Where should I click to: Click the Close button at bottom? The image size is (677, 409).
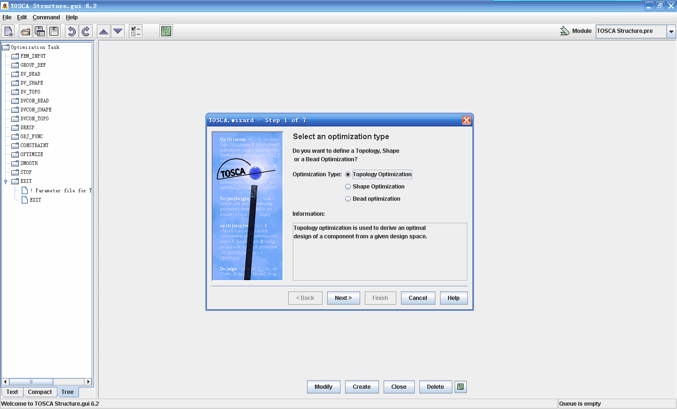(399, 387)
